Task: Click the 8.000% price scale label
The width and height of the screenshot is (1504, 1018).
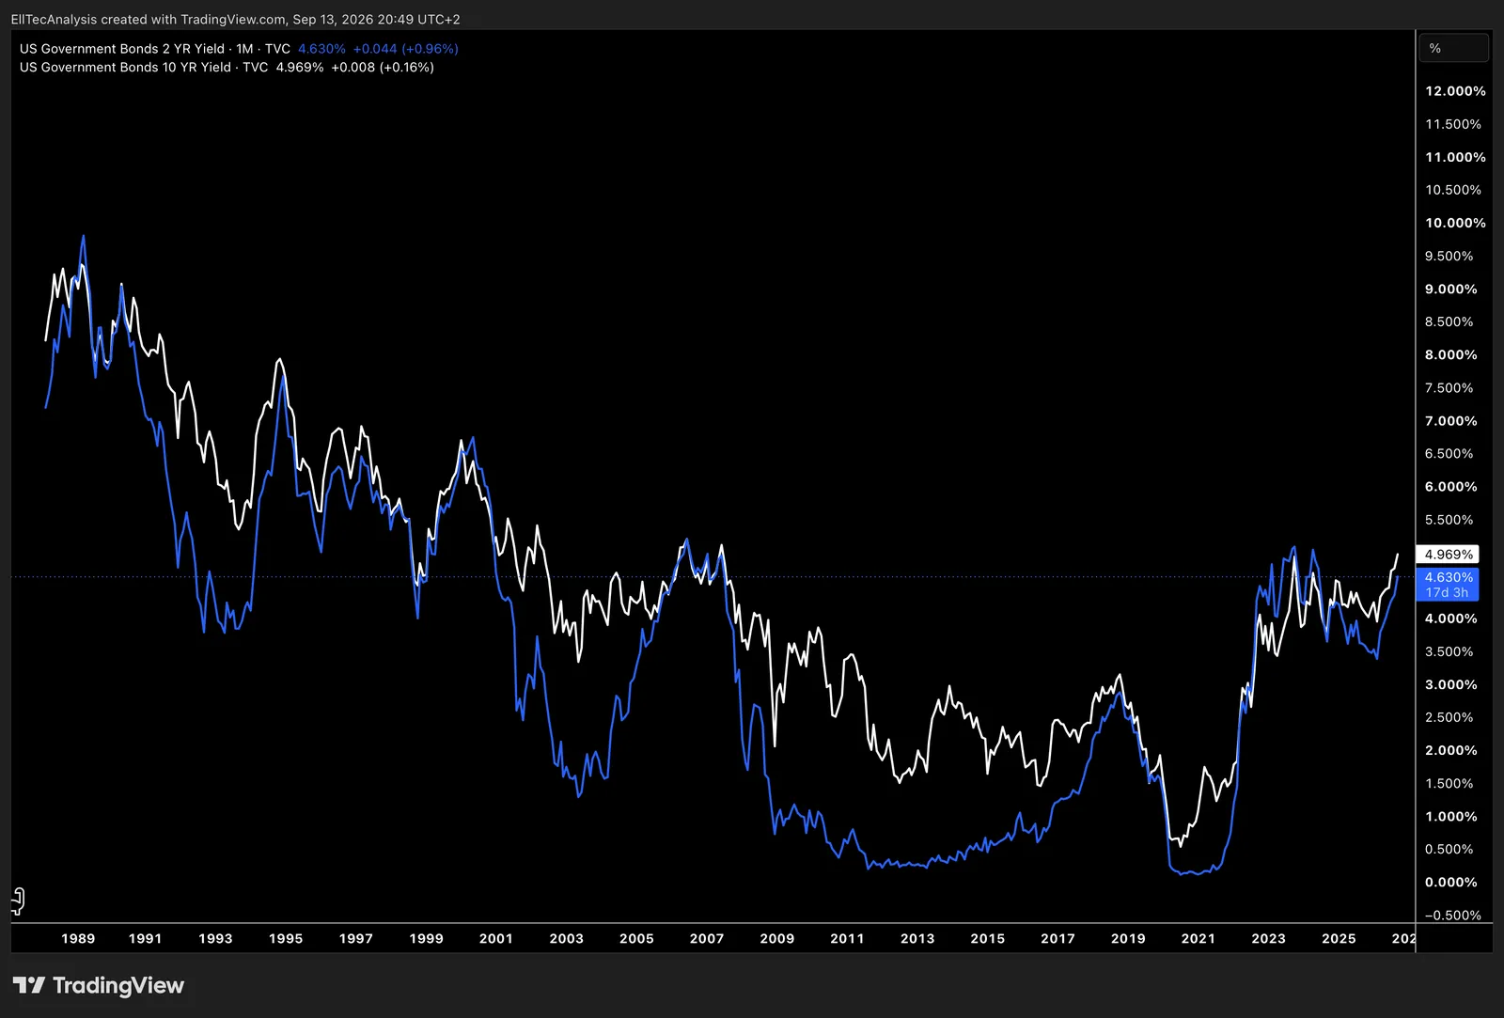Action: point(1451,354)
